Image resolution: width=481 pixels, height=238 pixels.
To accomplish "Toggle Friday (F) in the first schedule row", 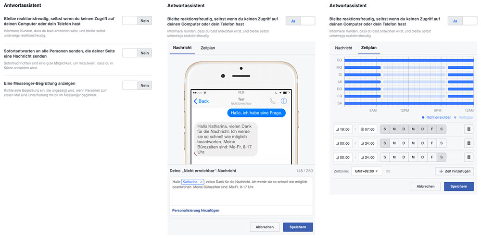I will 432,129.
